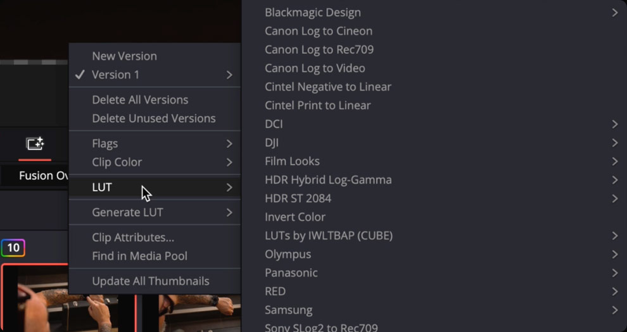Expand Generate LUT chevron
This screenshot has height=332, width=627.
point(229,212)
